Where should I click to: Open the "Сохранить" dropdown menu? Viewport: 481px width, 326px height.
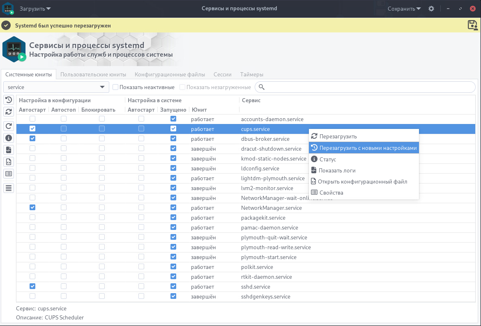click(404, 9)
